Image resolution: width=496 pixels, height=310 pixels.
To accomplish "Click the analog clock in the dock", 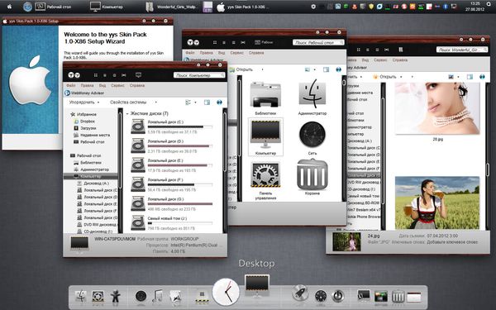I will (x=226, y=292).
